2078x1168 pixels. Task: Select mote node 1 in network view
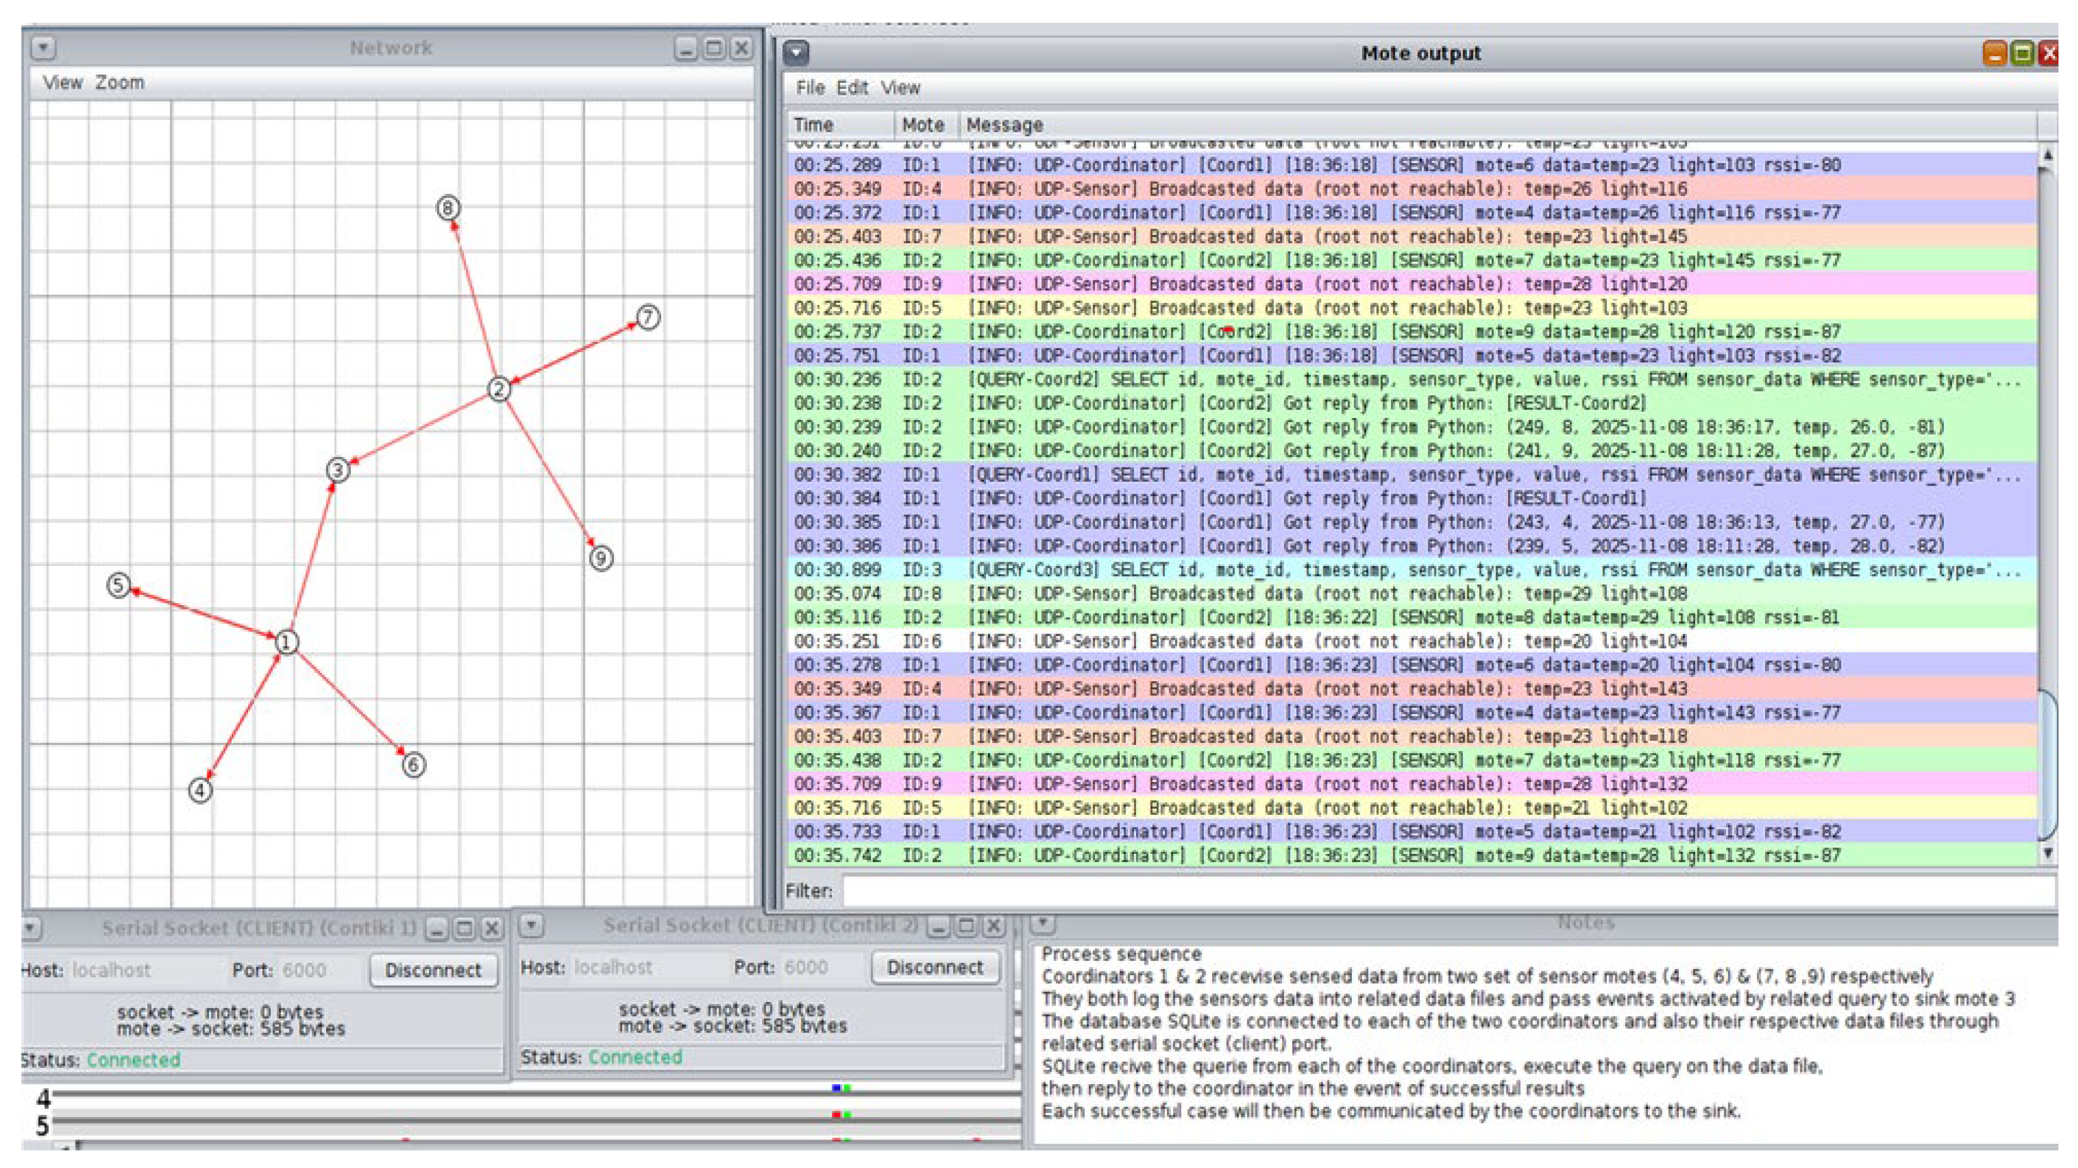point(287,642)
